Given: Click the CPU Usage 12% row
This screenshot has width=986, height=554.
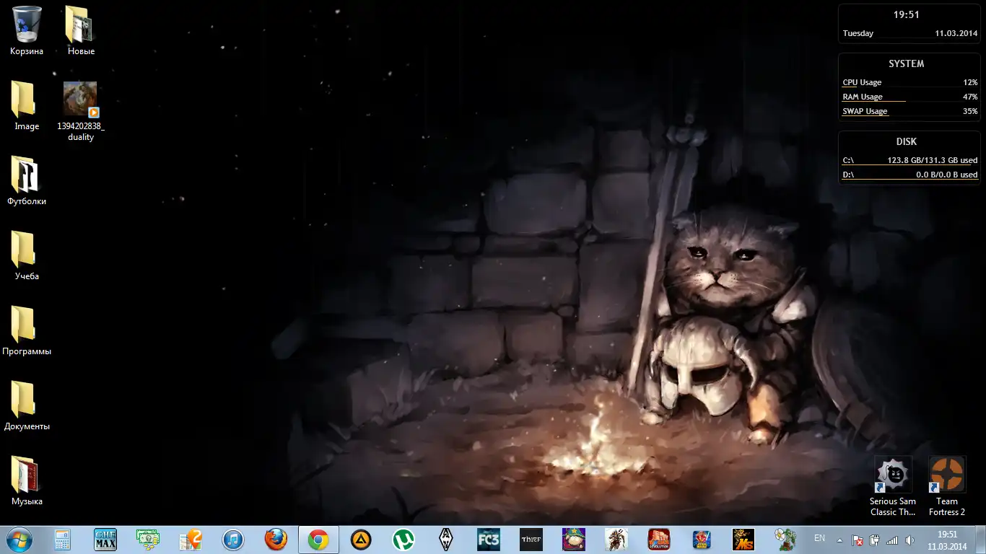Looking at the screenshot, I should click(909, 82).
